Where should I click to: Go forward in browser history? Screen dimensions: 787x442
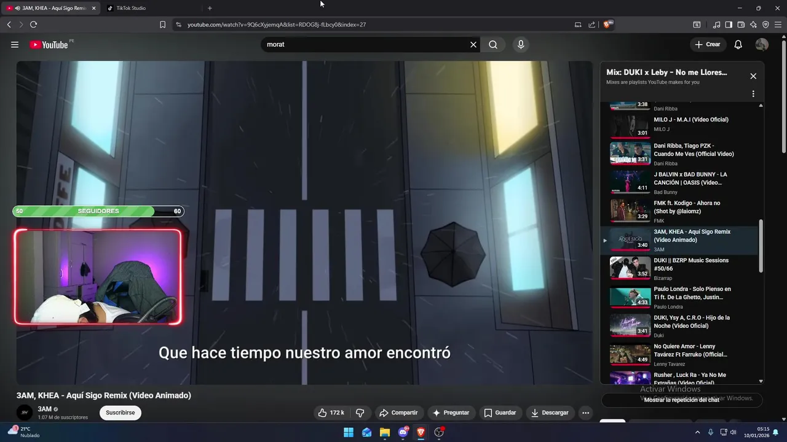coord(21,25)
